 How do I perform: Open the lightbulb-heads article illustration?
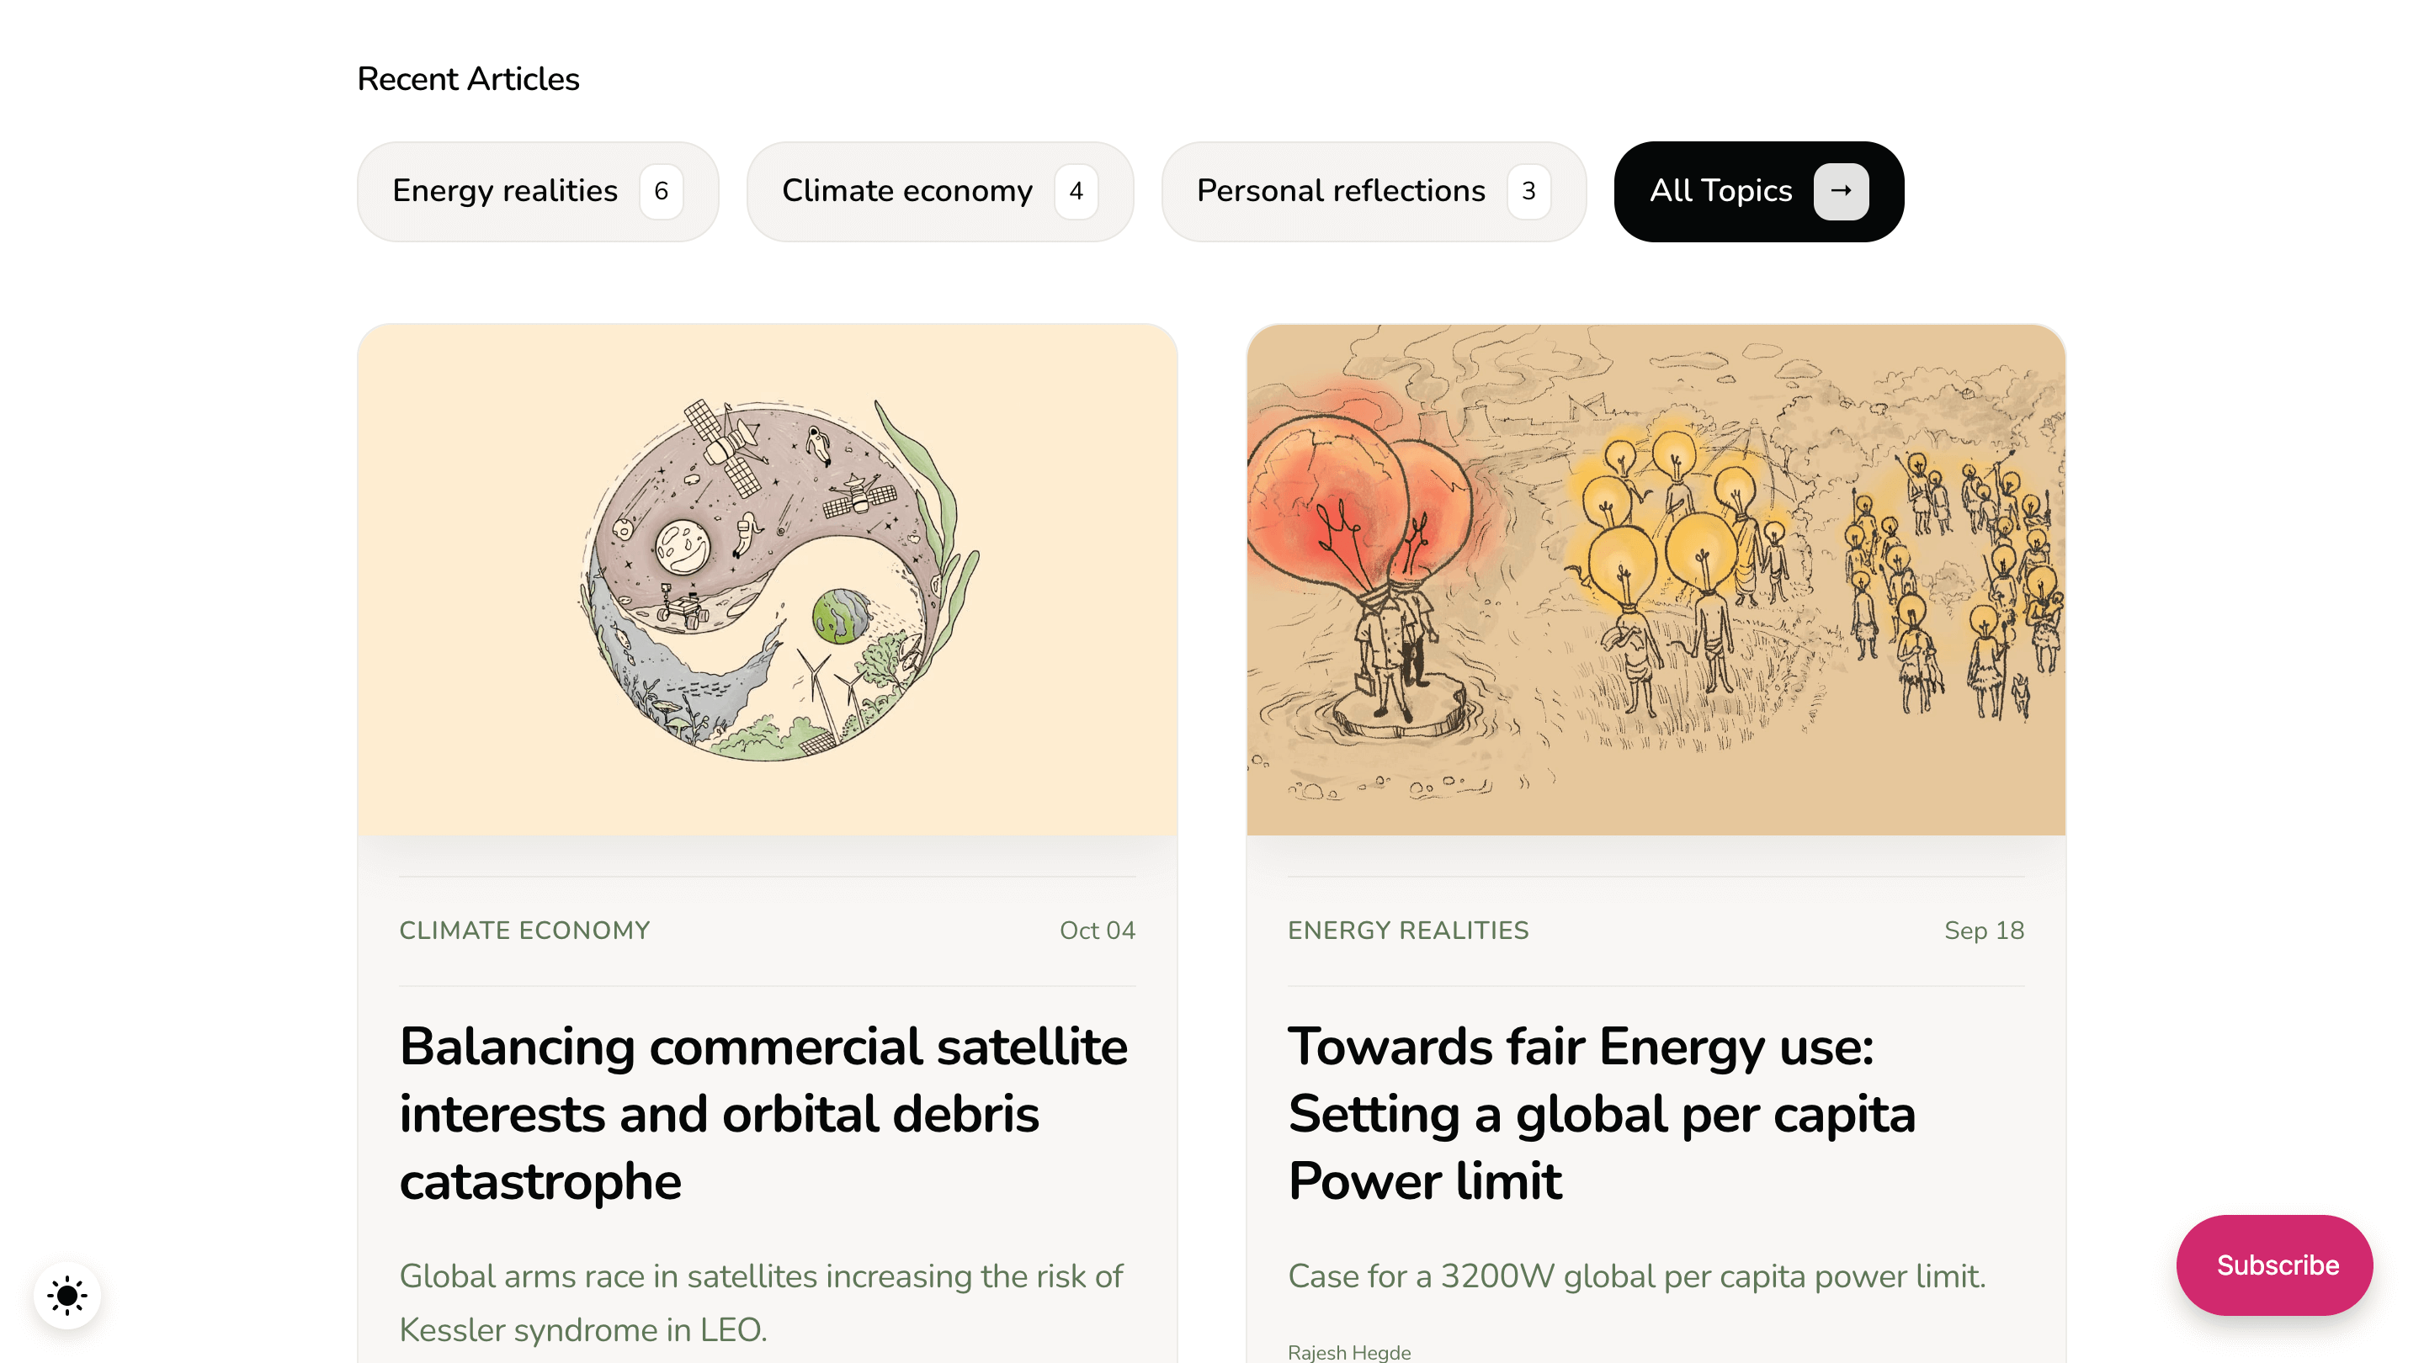coord(1656,580)
